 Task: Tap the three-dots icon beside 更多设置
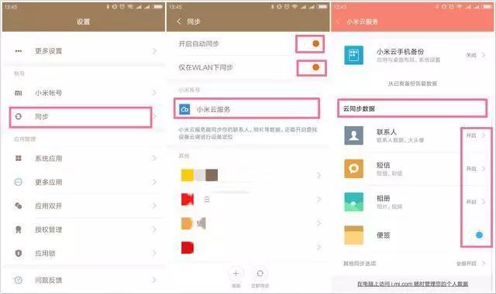click(x=19, y=51)
